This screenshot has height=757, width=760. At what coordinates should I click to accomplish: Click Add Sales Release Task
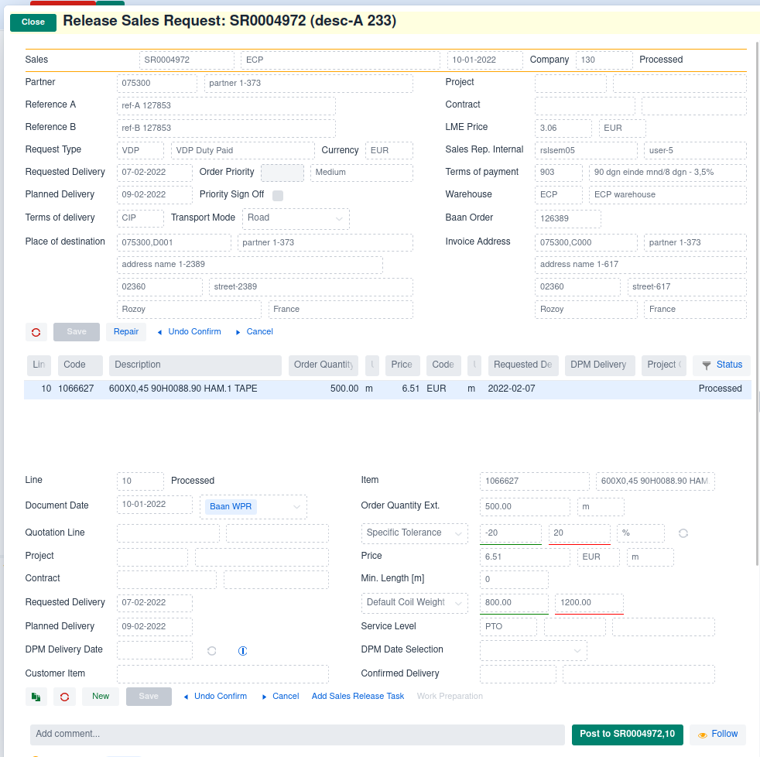[x=358, y=697]
